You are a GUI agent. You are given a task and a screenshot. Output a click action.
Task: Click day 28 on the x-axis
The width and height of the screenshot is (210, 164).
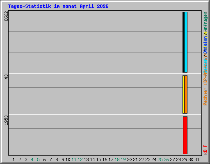(x=178, y=159)
